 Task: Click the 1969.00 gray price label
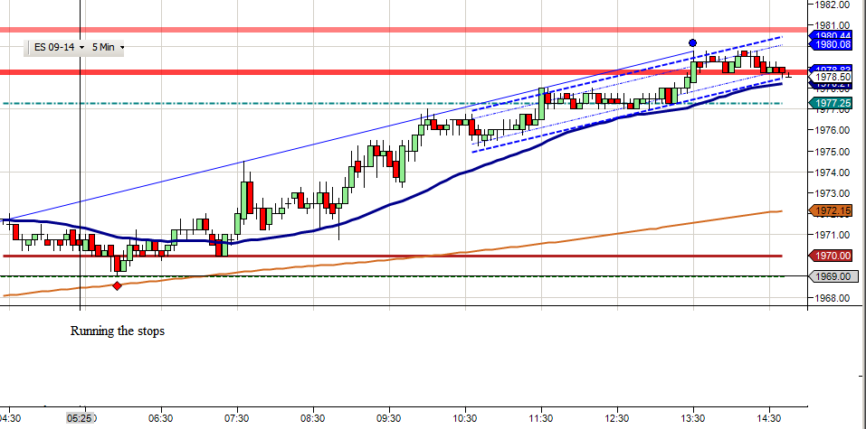(x=835, y=276)
